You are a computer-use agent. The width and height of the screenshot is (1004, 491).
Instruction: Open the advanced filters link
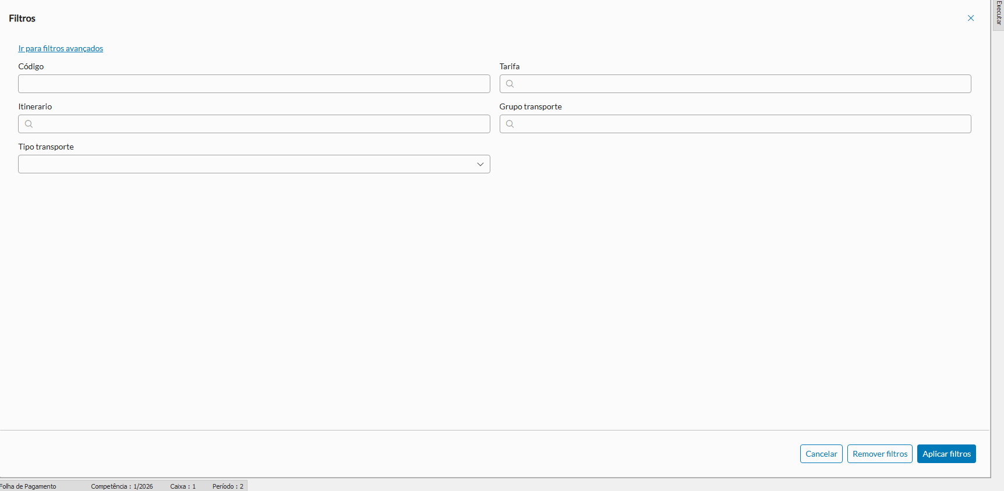click(x=61, y=48)
